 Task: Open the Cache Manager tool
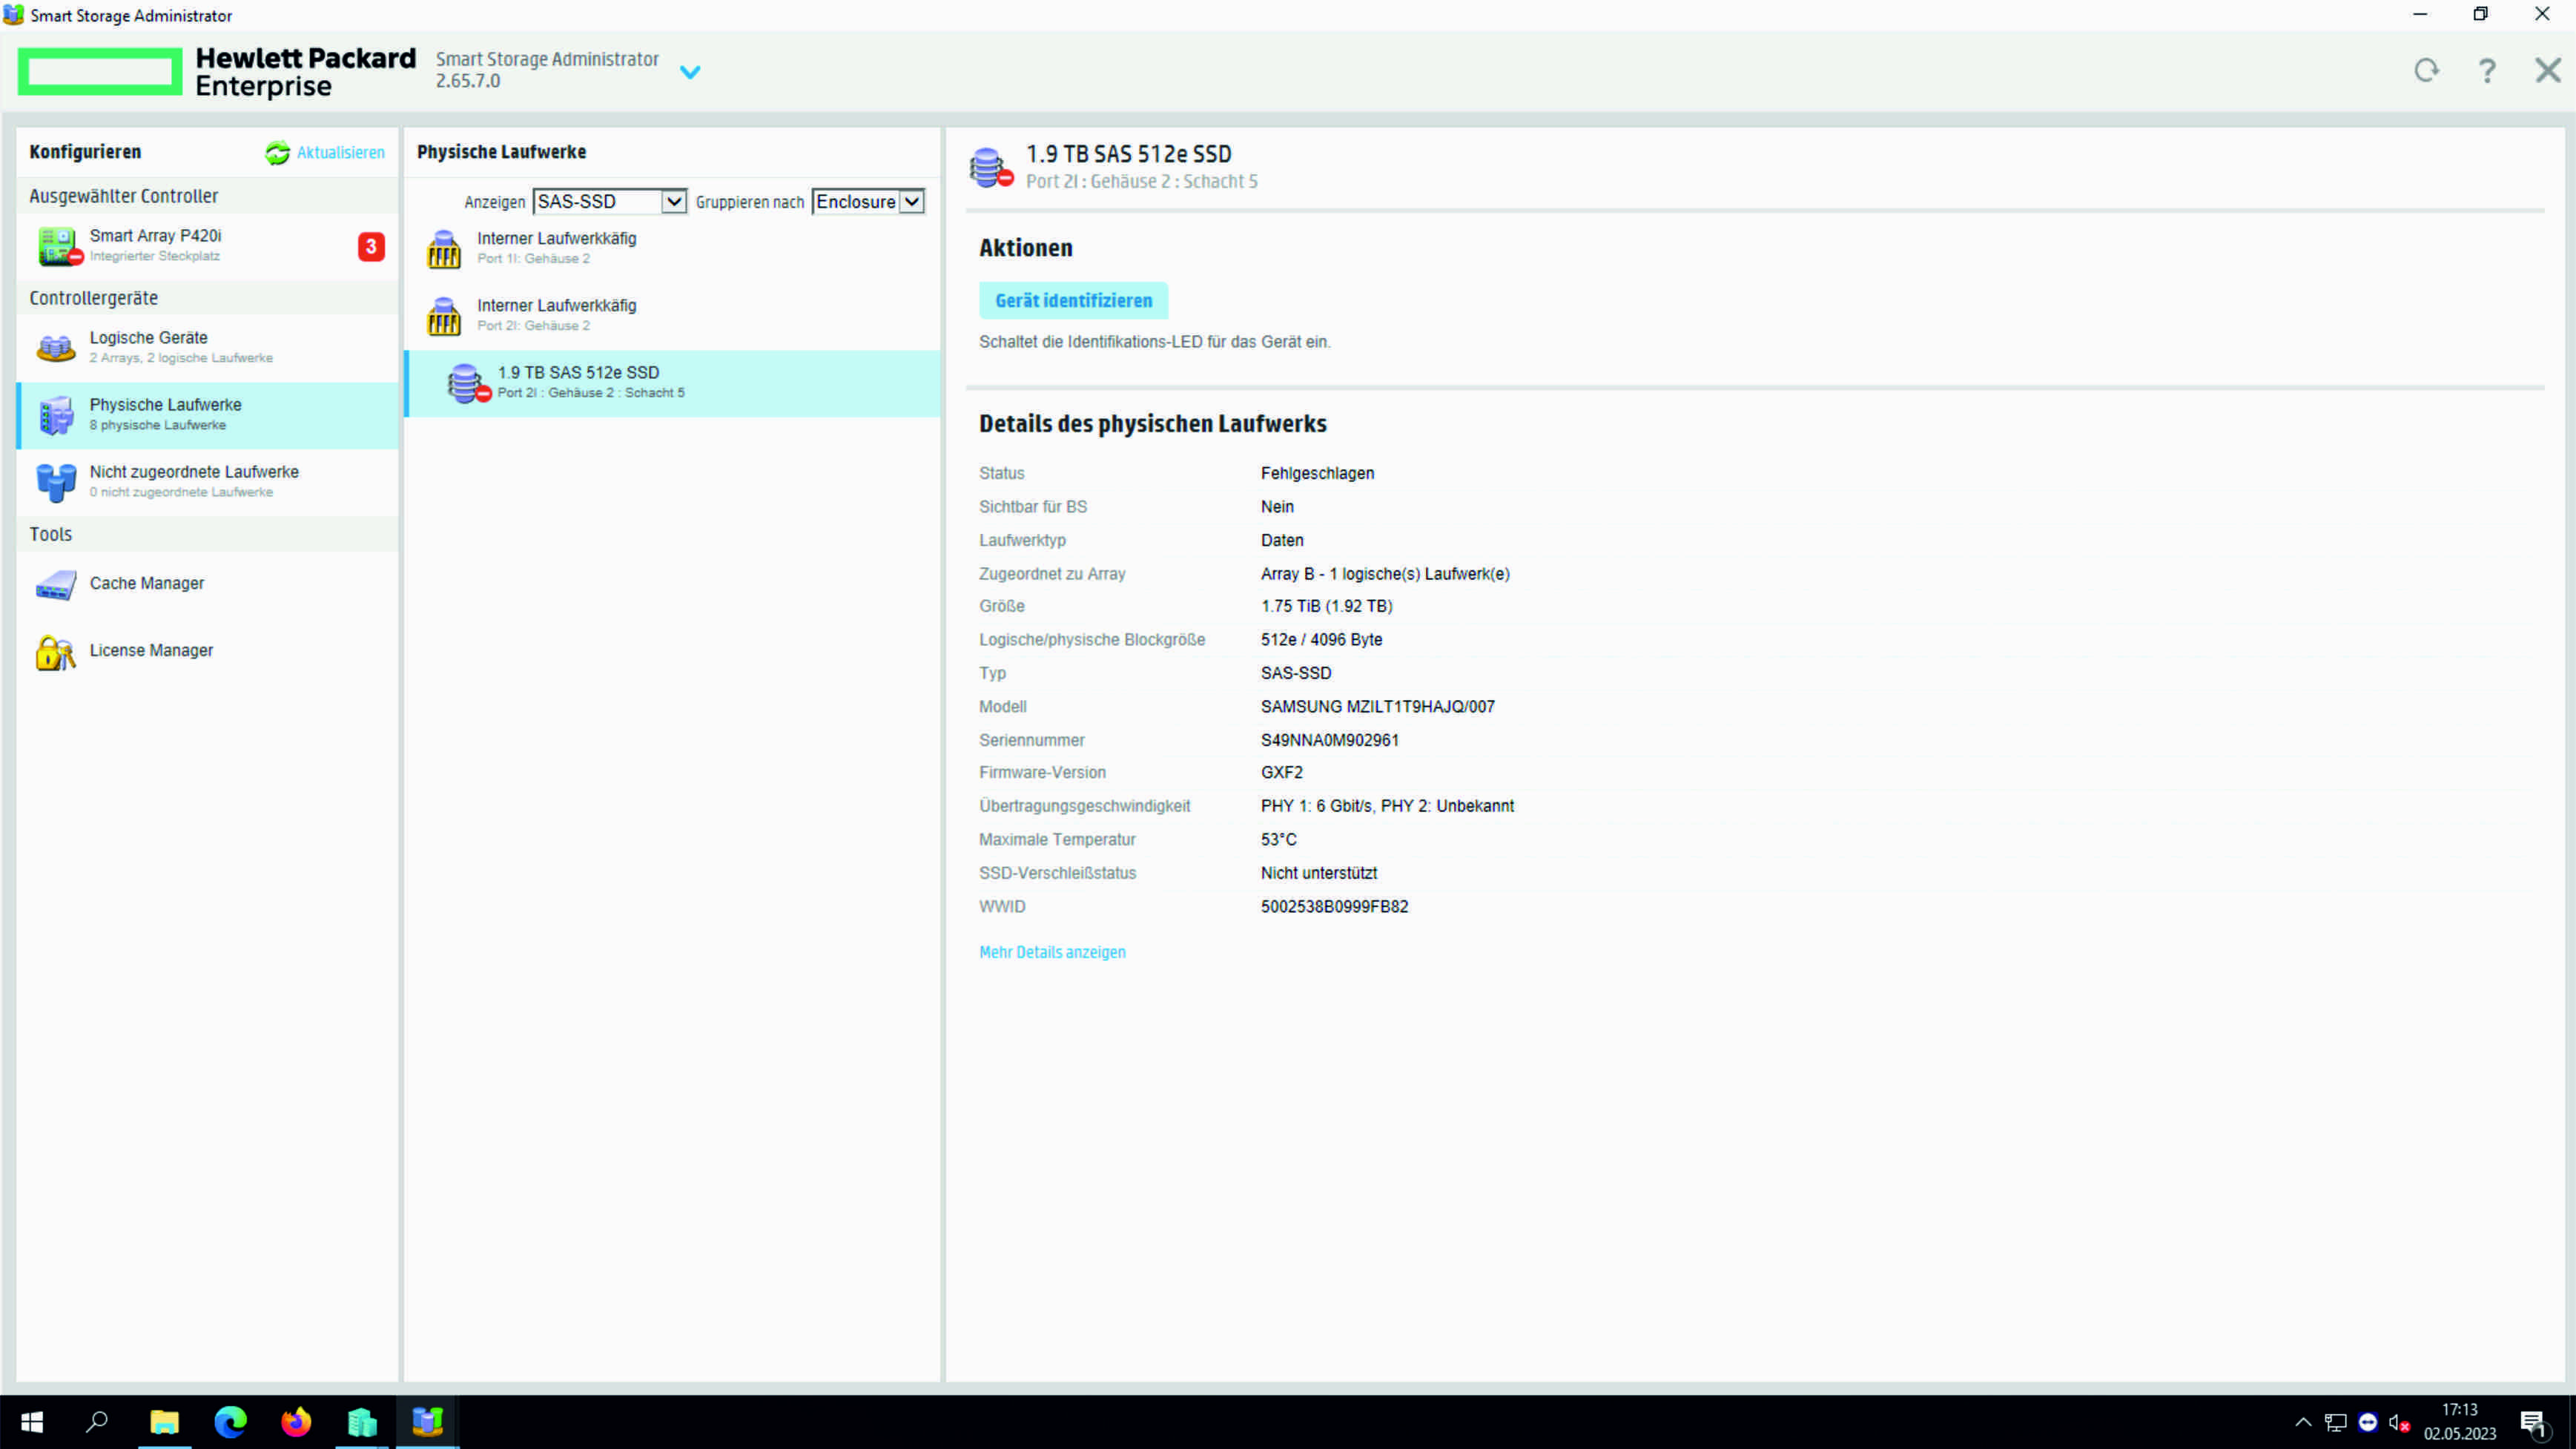(x=146, y=583)
